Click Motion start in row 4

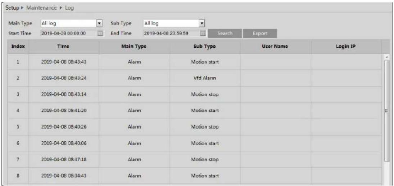pos(205,110)
